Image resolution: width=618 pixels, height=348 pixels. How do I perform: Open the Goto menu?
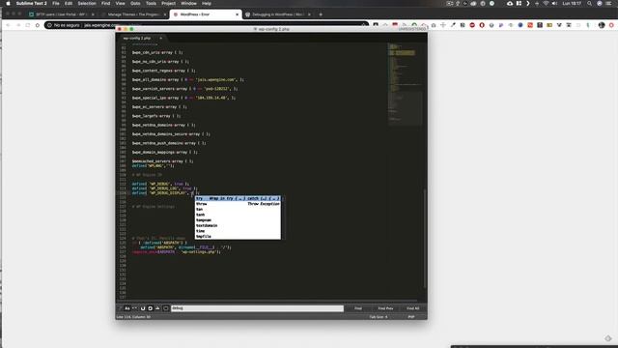(x=135, y=3)
